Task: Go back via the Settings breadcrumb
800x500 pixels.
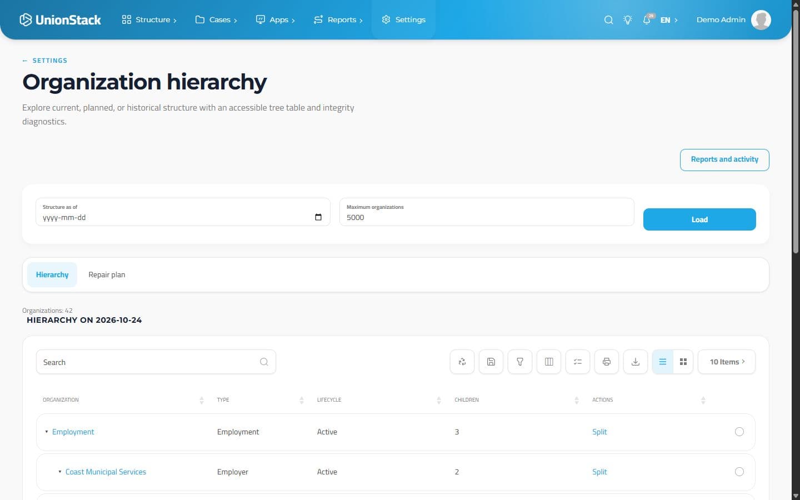Action: [45, 61]
